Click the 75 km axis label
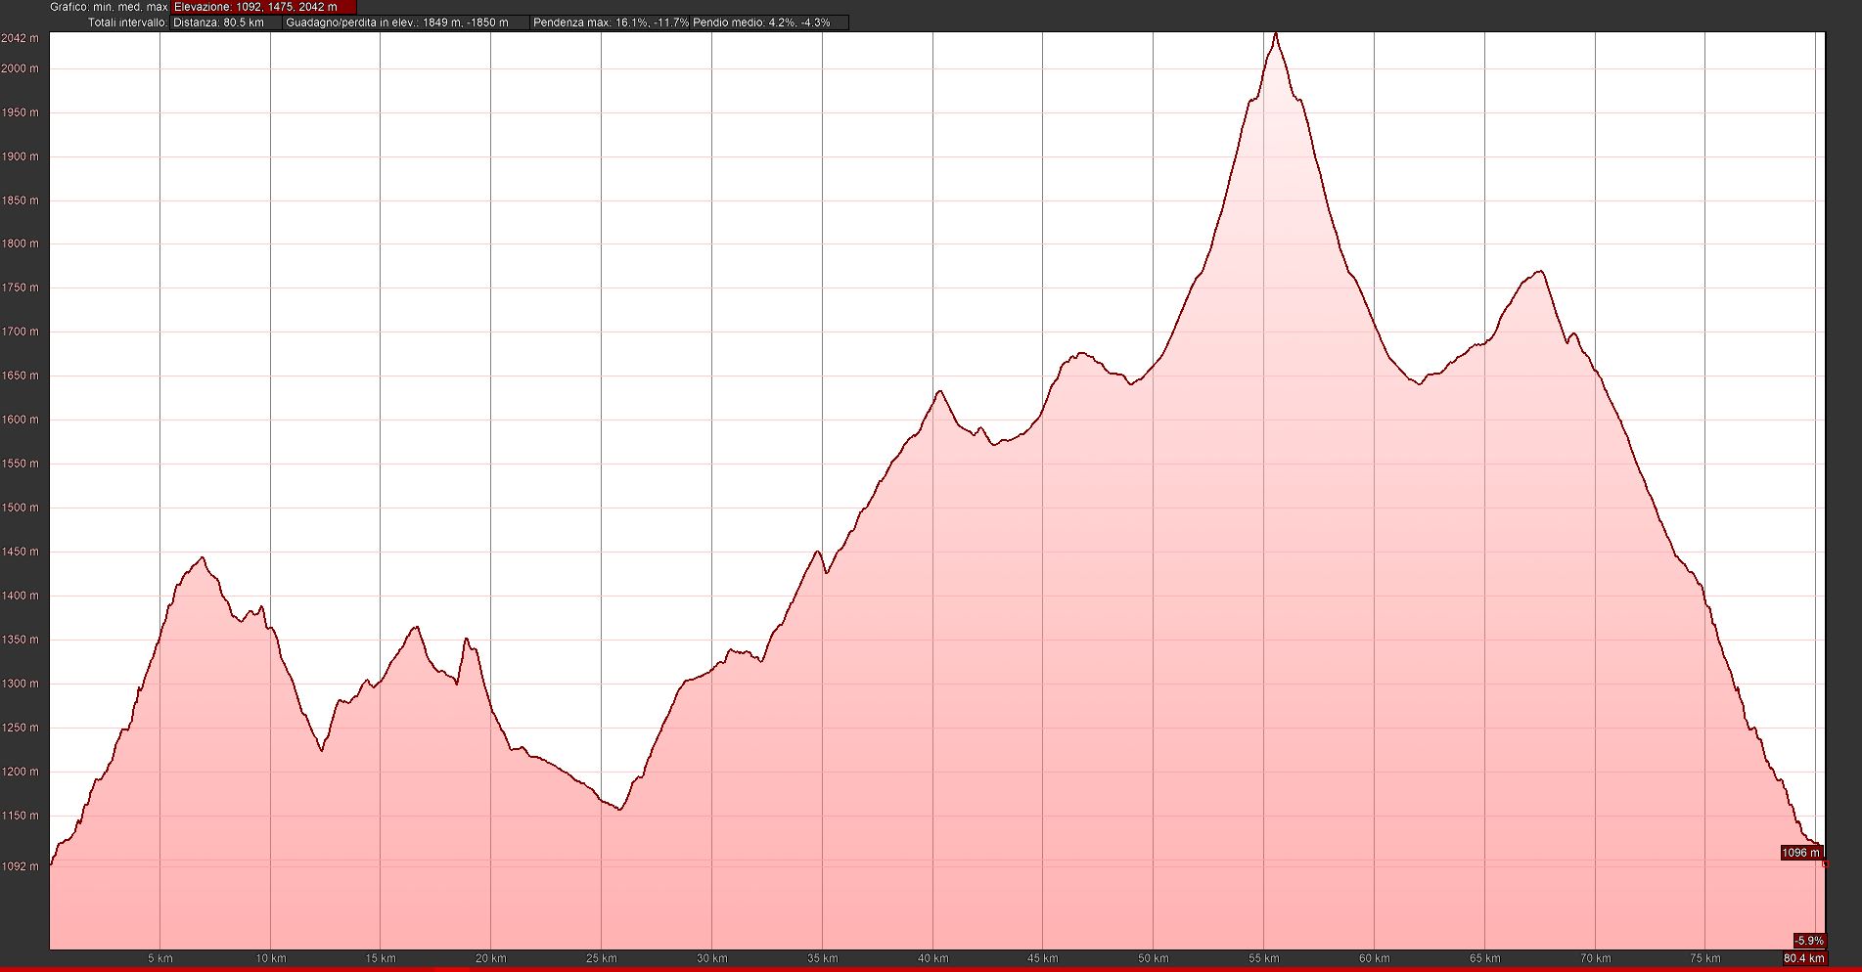Viewport: 1862px width, 972px height. point(1705,958)
